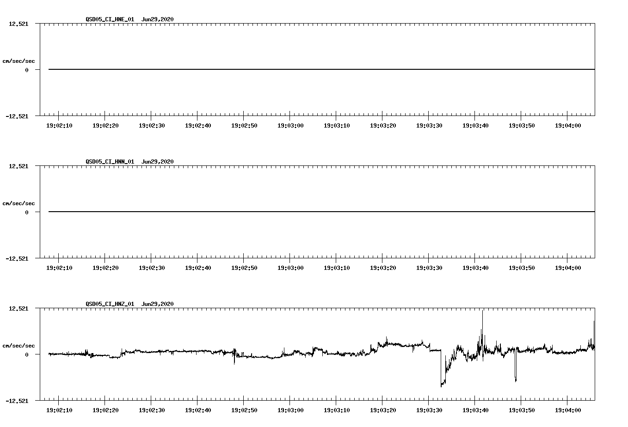The image size is (628, 427).
Task: Click cm/sec/sec unit label on HNN plot
Action: click(x=18, y=203)
